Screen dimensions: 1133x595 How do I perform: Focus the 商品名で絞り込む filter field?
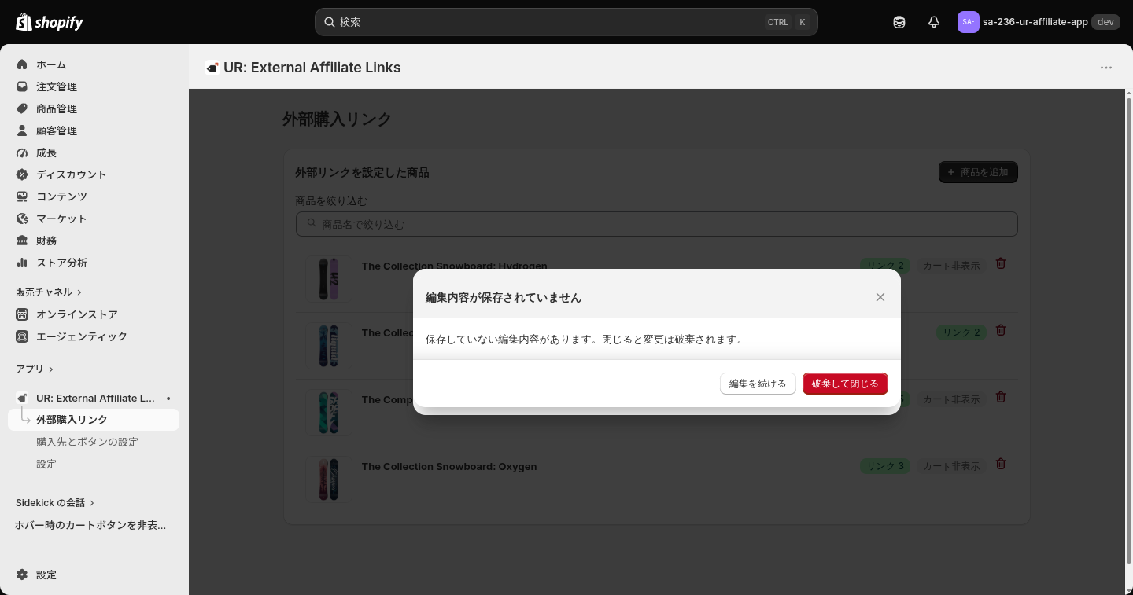click(657, 224)
